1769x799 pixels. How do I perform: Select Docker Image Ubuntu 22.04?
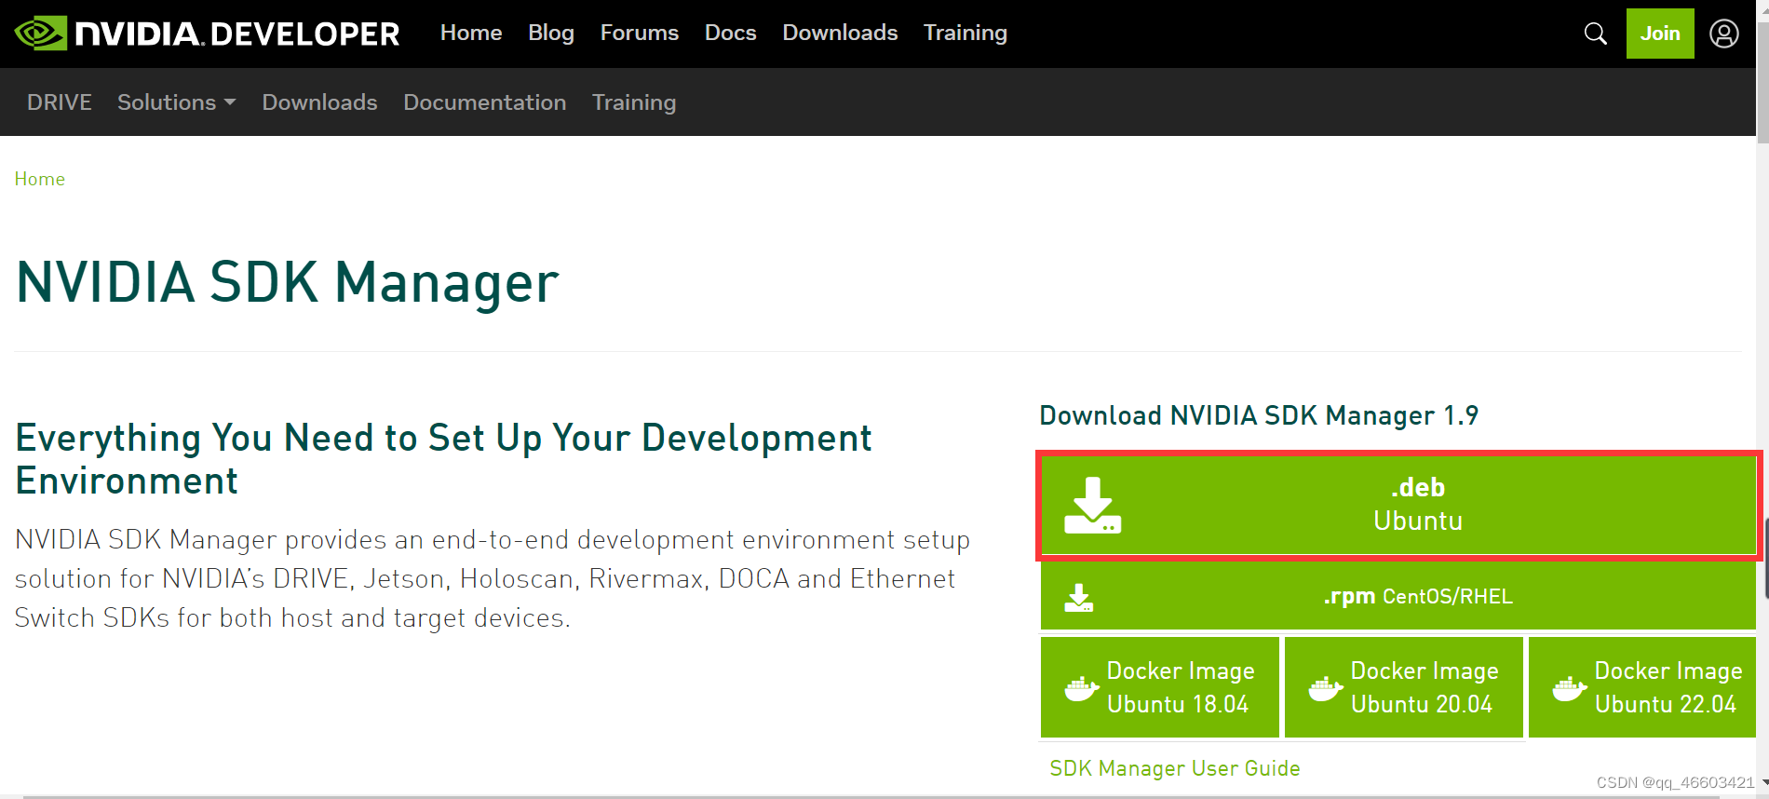[x=1642, y=688]
